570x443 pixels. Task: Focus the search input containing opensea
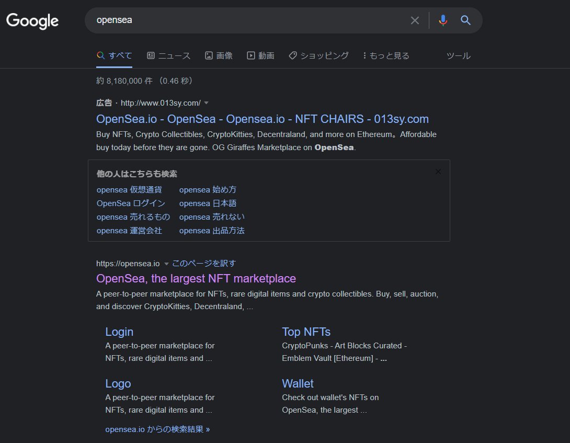[x=247, y=20]
